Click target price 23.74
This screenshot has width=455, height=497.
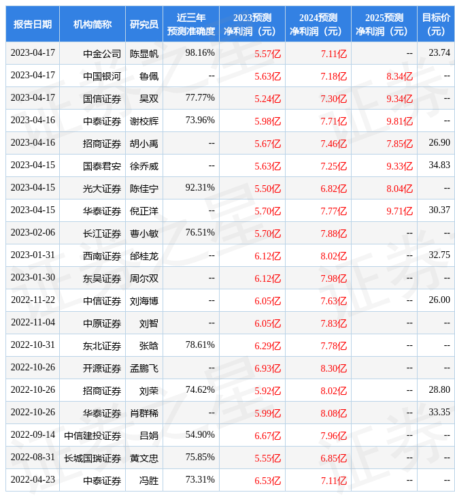point(439,52)
